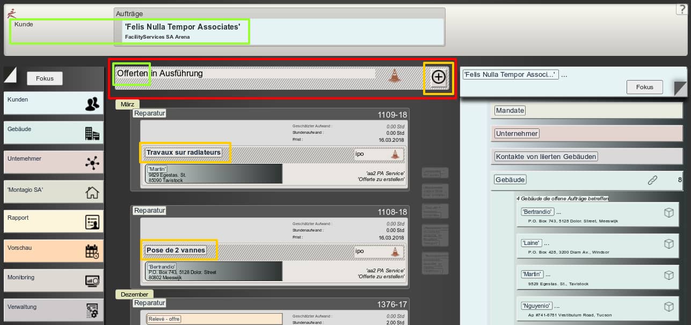Click the cube icon next to 'Bertrandio'
This screenshot has height=325, width=691.
click(x=668, y=213)
